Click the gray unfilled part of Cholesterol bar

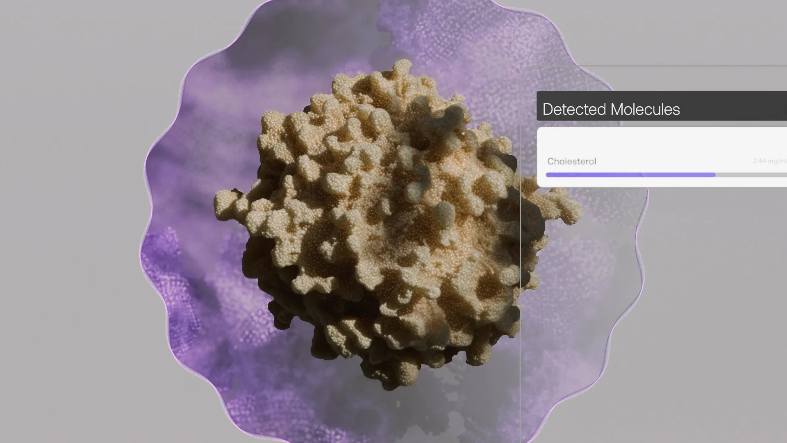pos(751,175)
